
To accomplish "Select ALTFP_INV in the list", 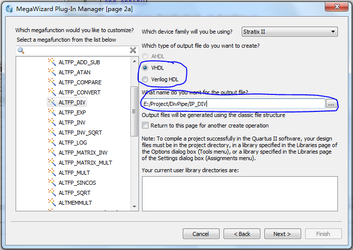I will click(x=72, y=122).
